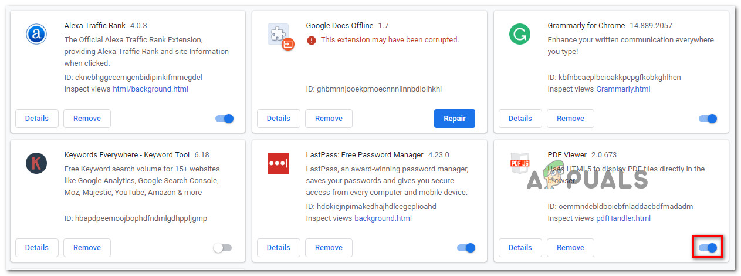Switch off the PDF Viewer toggle
The width and height of the screenshot is (741, 276).
708,248
